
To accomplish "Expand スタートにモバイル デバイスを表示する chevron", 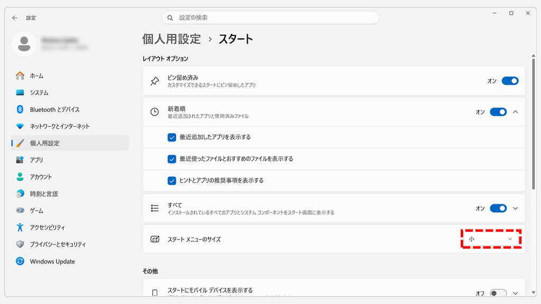I will (516, 293).
